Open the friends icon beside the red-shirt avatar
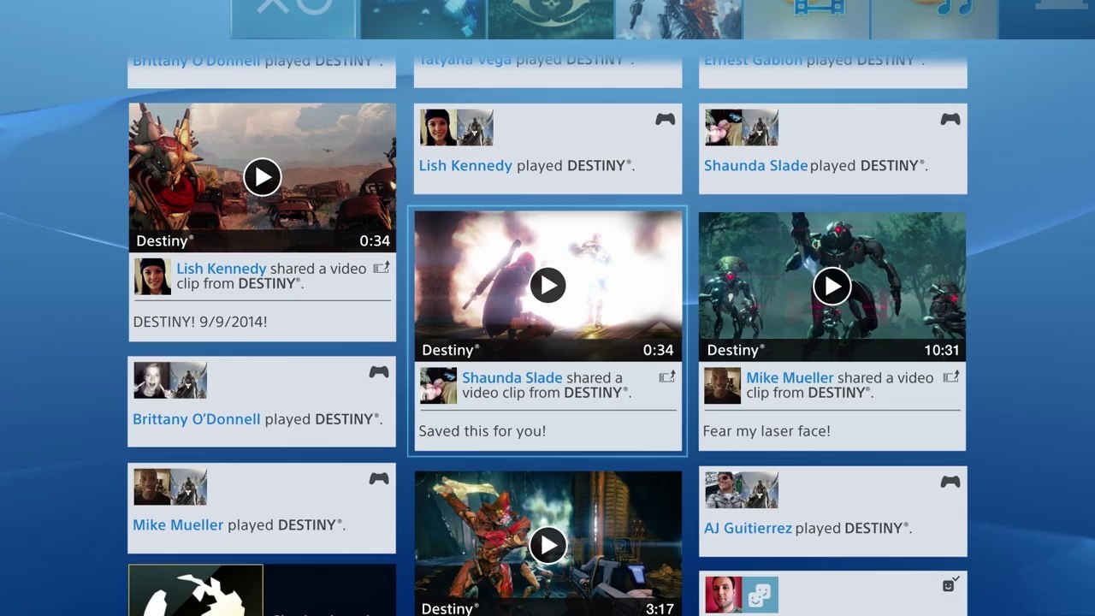1095x616 pixels. [x=760, y=595]
